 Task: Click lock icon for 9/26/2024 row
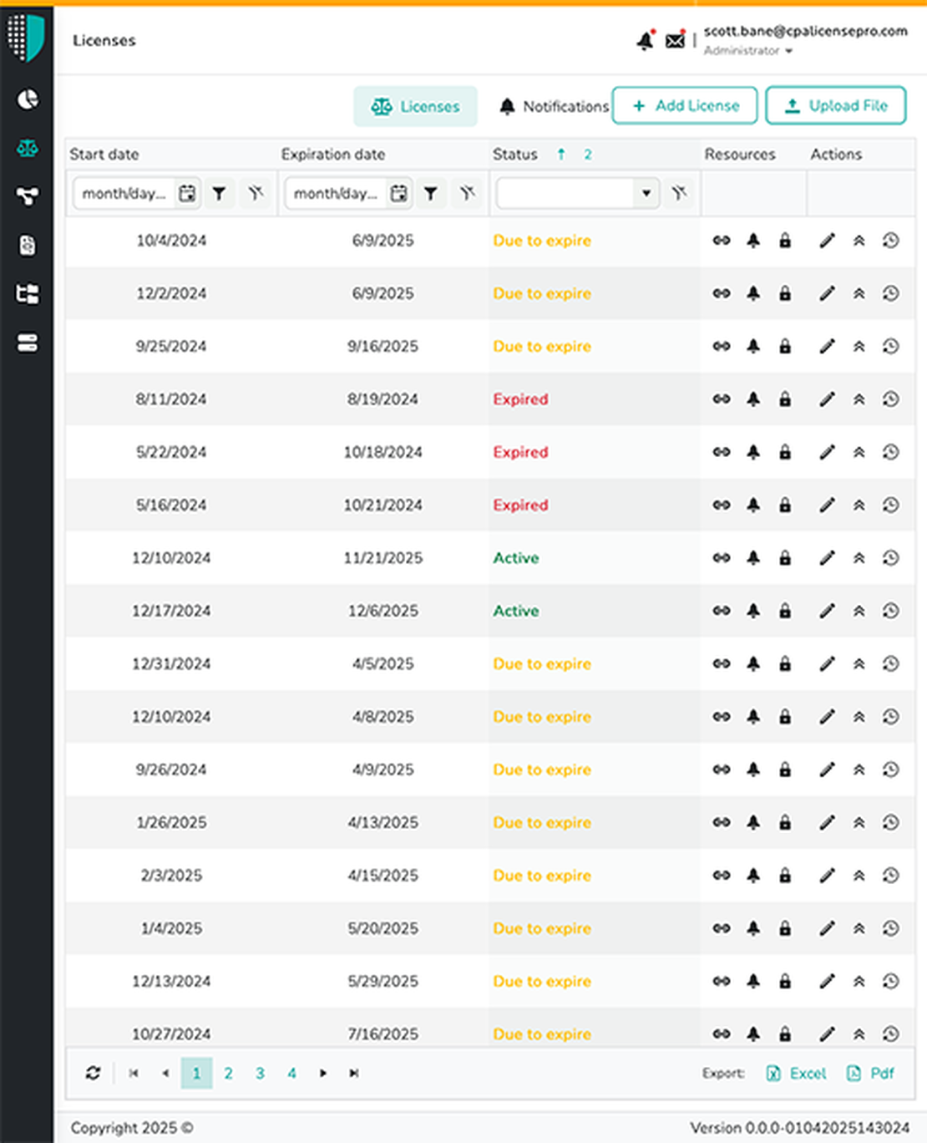[785, 770]
